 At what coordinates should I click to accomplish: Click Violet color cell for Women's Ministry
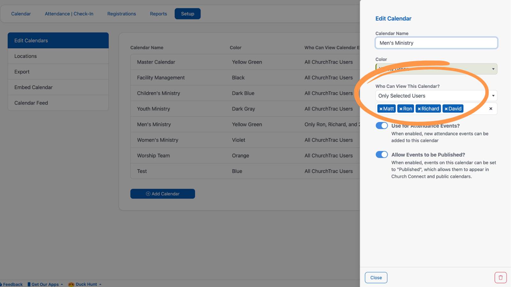[239, 140]
